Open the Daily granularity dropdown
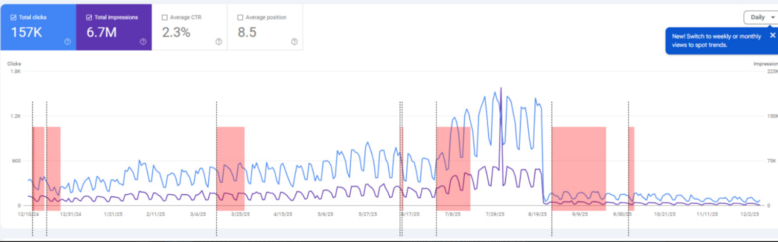Image resolution: width=778 pixels, height=242 pixels. (760, 18)
